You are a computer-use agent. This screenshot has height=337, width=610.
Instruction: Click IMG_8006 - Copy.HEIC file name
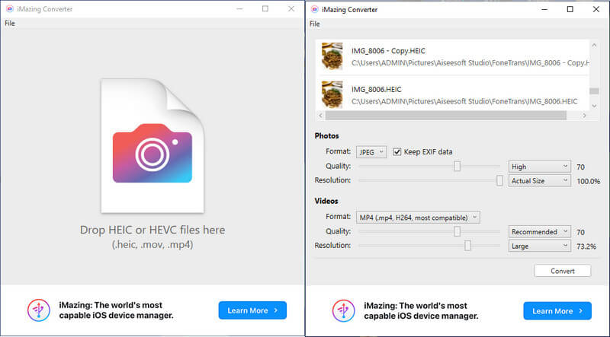pos(388,51)
